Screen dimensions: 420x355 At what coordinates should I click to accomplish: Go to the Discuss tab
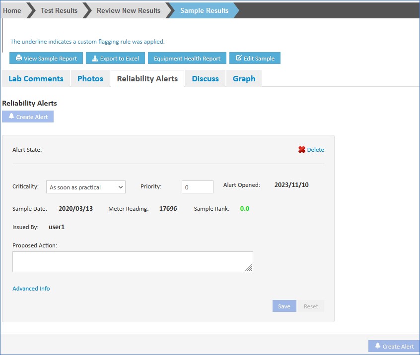(205, 78)
